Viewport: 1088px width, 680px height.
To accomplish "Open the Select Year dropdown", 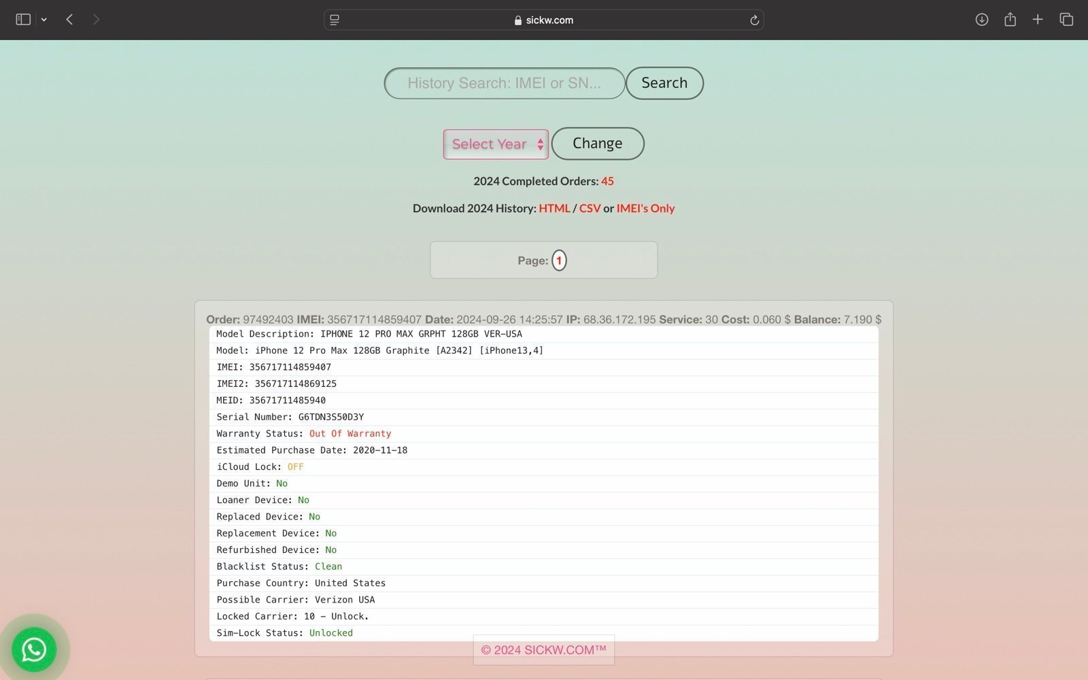I will pyautogui.click(x=496, y=144).
